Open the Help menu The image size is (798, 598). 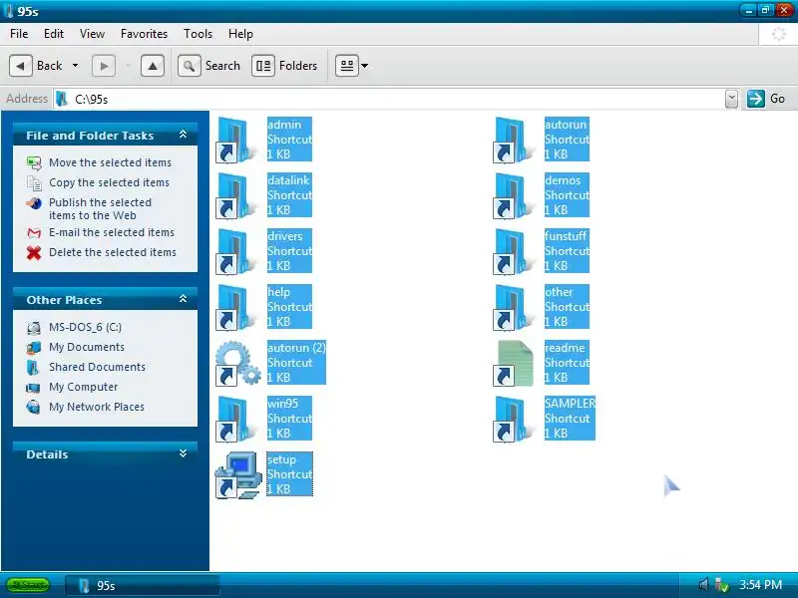click(x=240, y=34)
